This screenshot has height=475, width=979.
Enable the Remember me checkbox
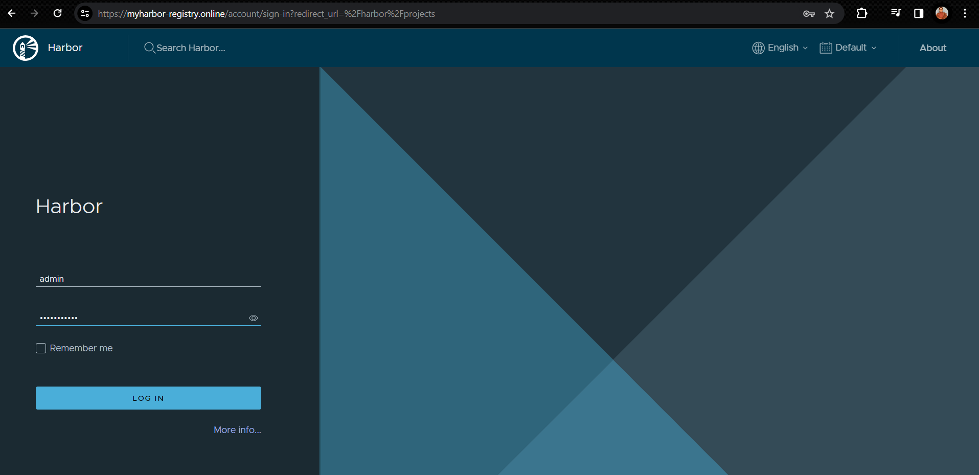click(41, 348)
